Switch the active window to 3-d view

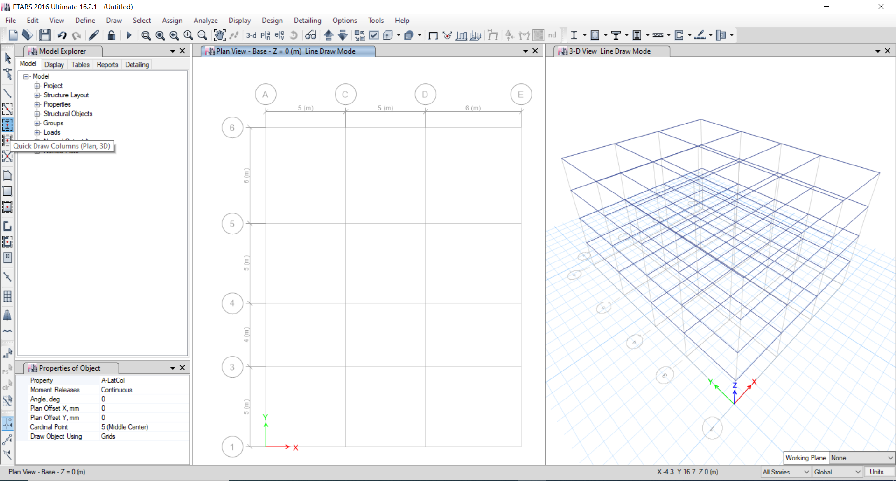coord(251,35)
